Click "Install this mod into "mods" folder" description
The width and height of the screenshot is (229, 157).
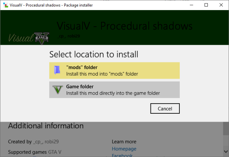click(x=102, y=74)
